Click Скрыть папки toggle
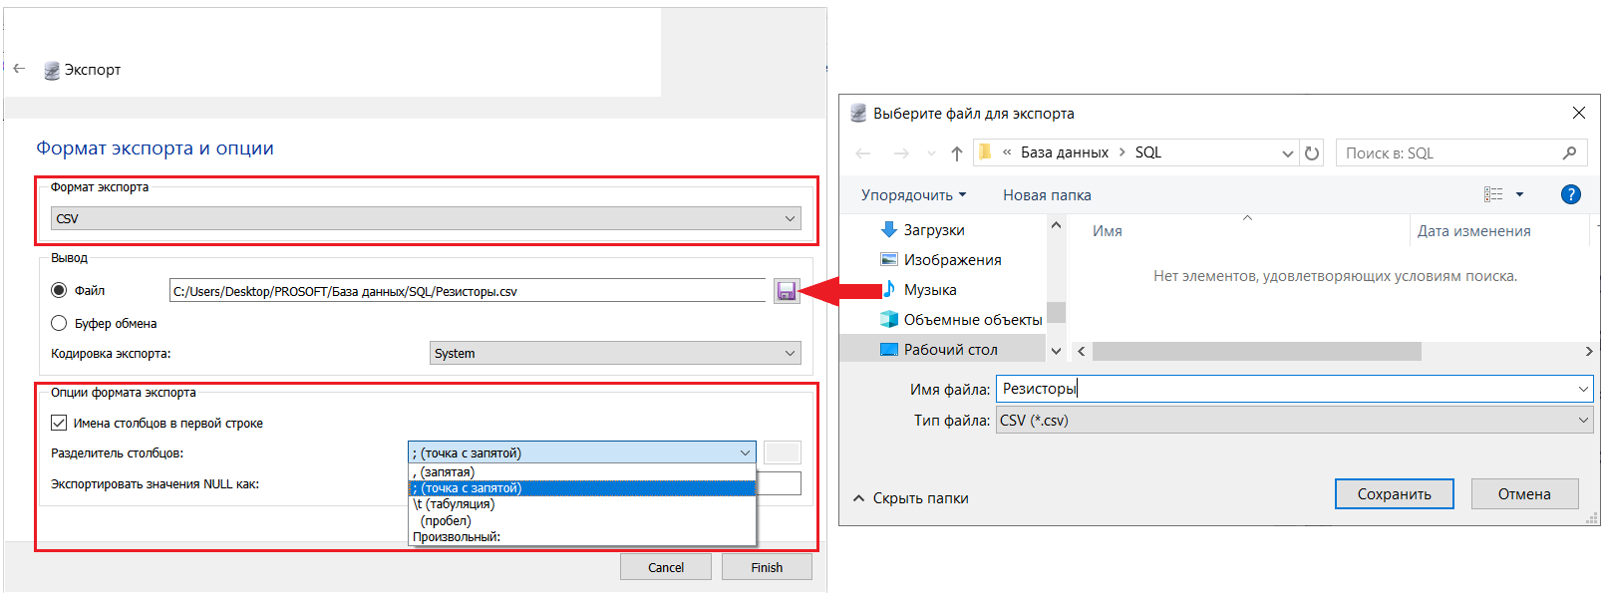The image size is (1604, 599). click(911, 498)
